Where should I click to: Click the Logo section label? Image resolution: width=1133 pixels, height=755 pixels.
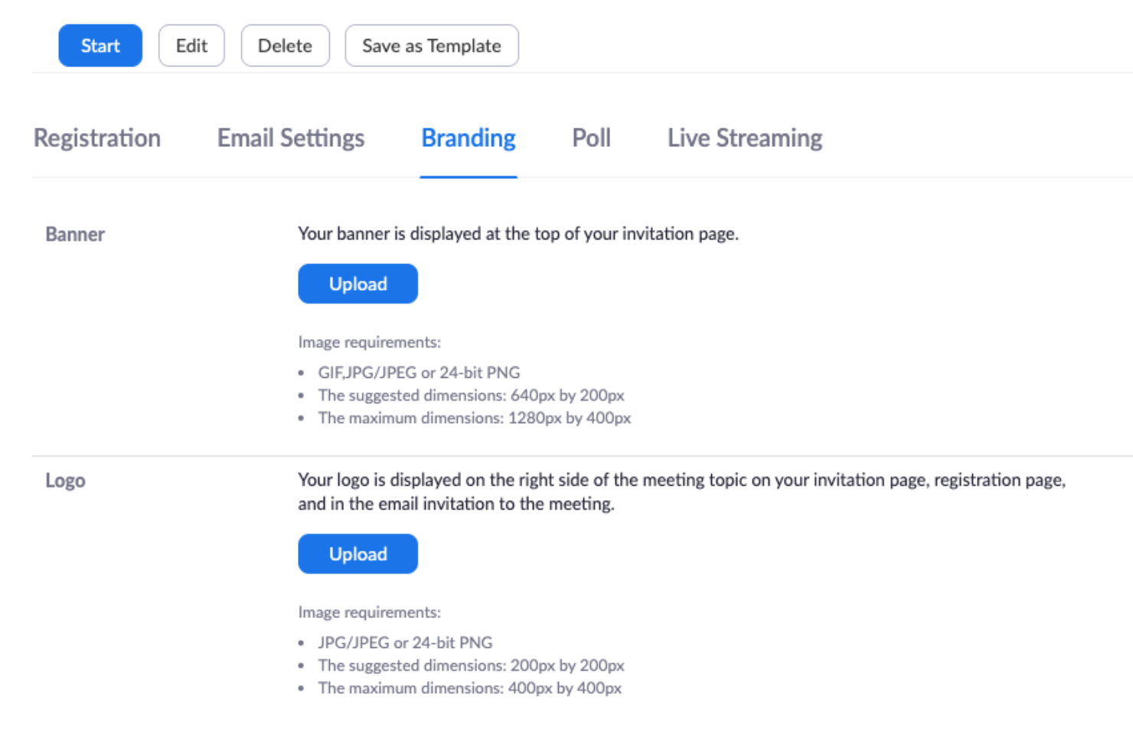coord(65,480)
